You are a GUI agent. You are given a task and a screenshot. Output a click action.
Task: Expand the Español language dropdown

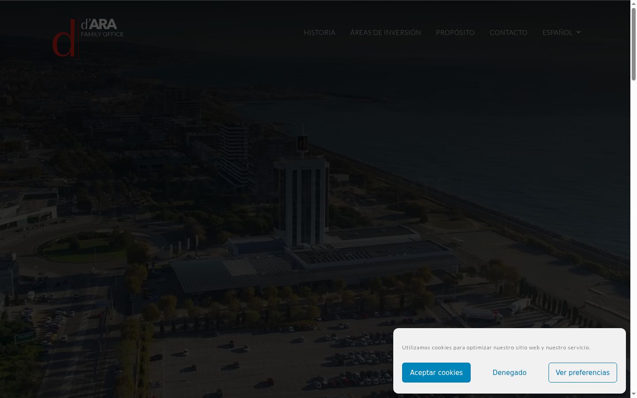point(561,32)
